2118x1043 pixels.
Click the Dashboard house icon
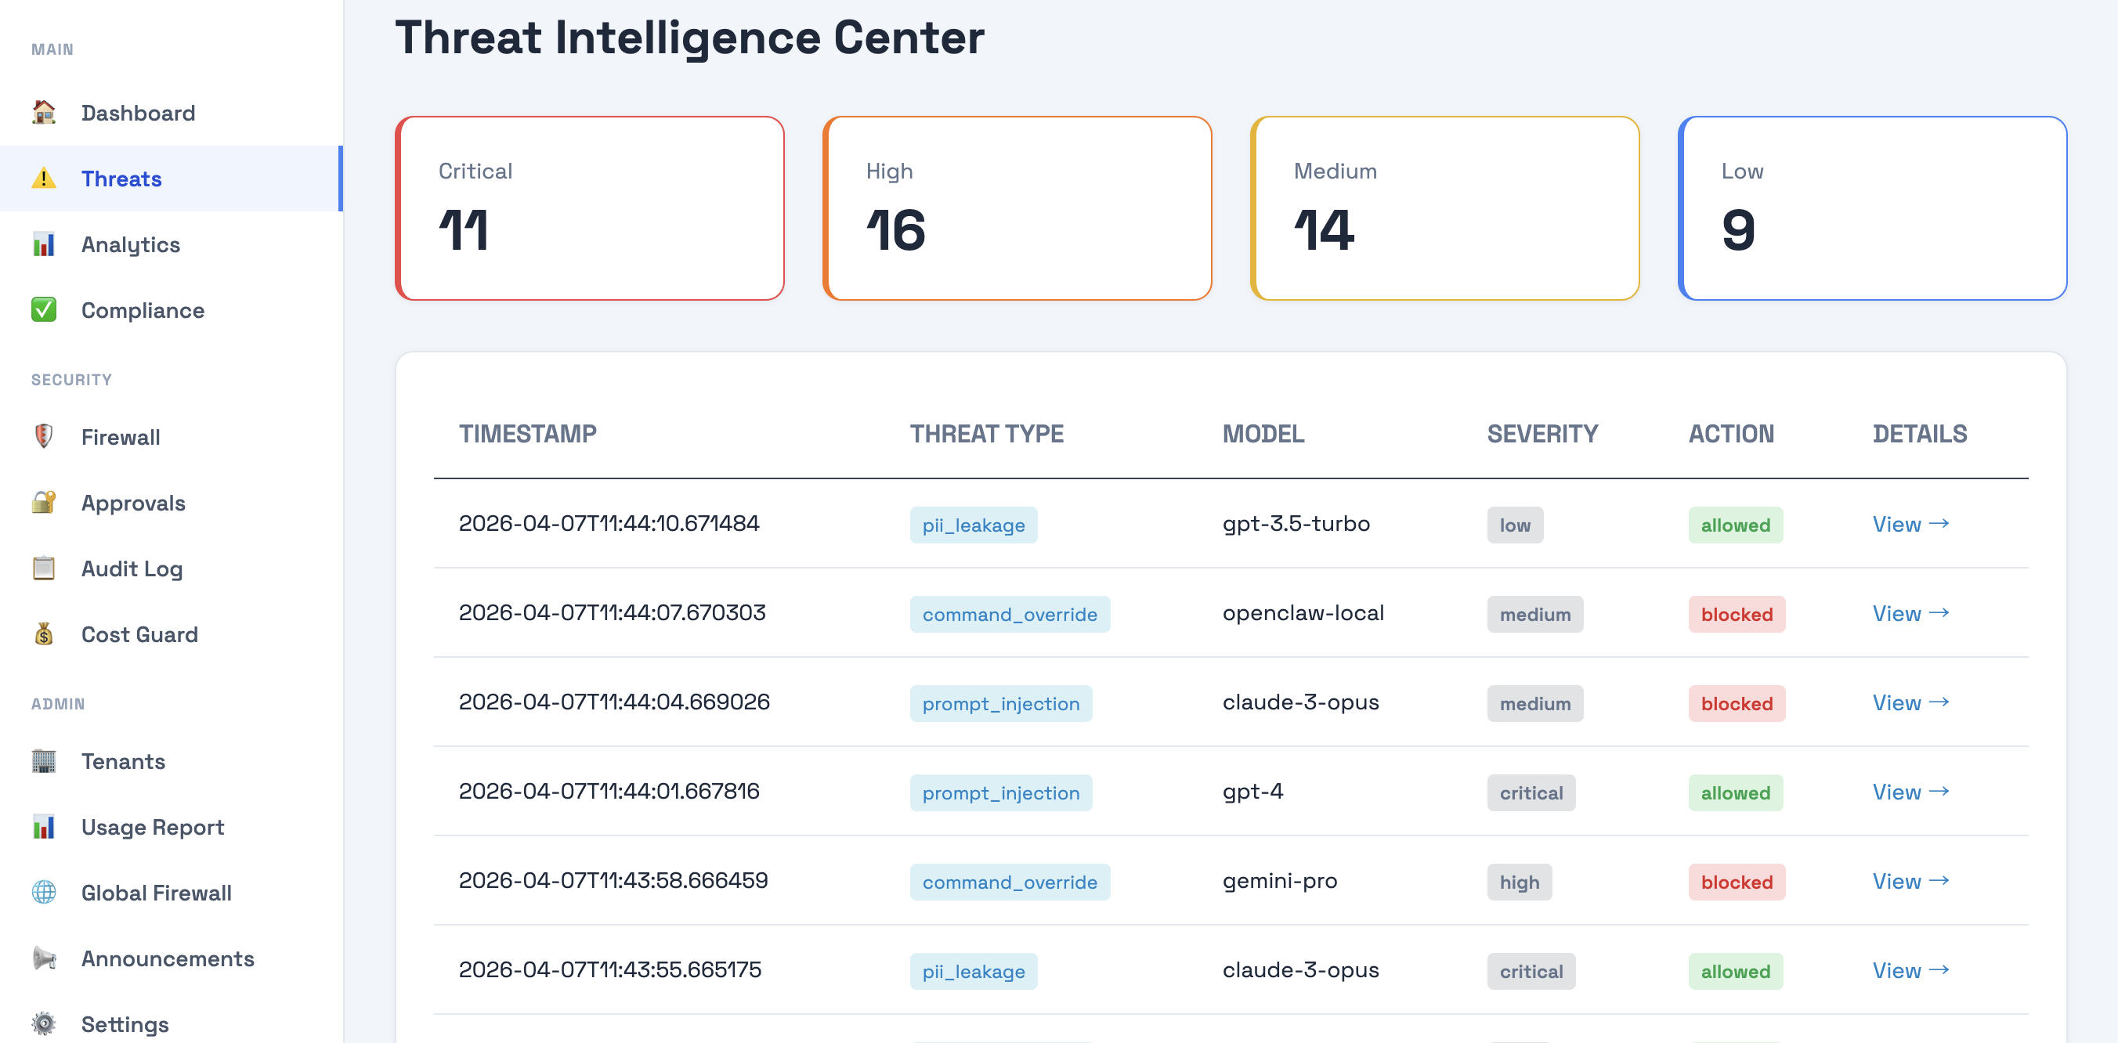coord(44,112)
